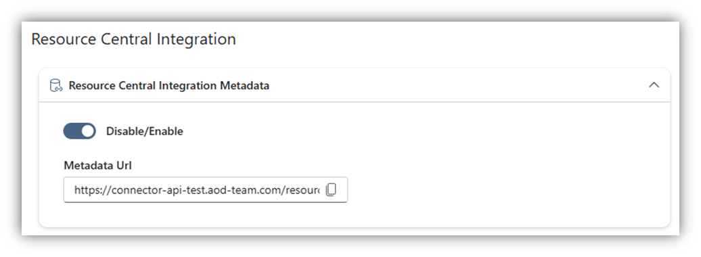The width and height of the screenshot is (701, 257).
Task: Turn off the Disable/Enable switch
Action: pos(80,131)
